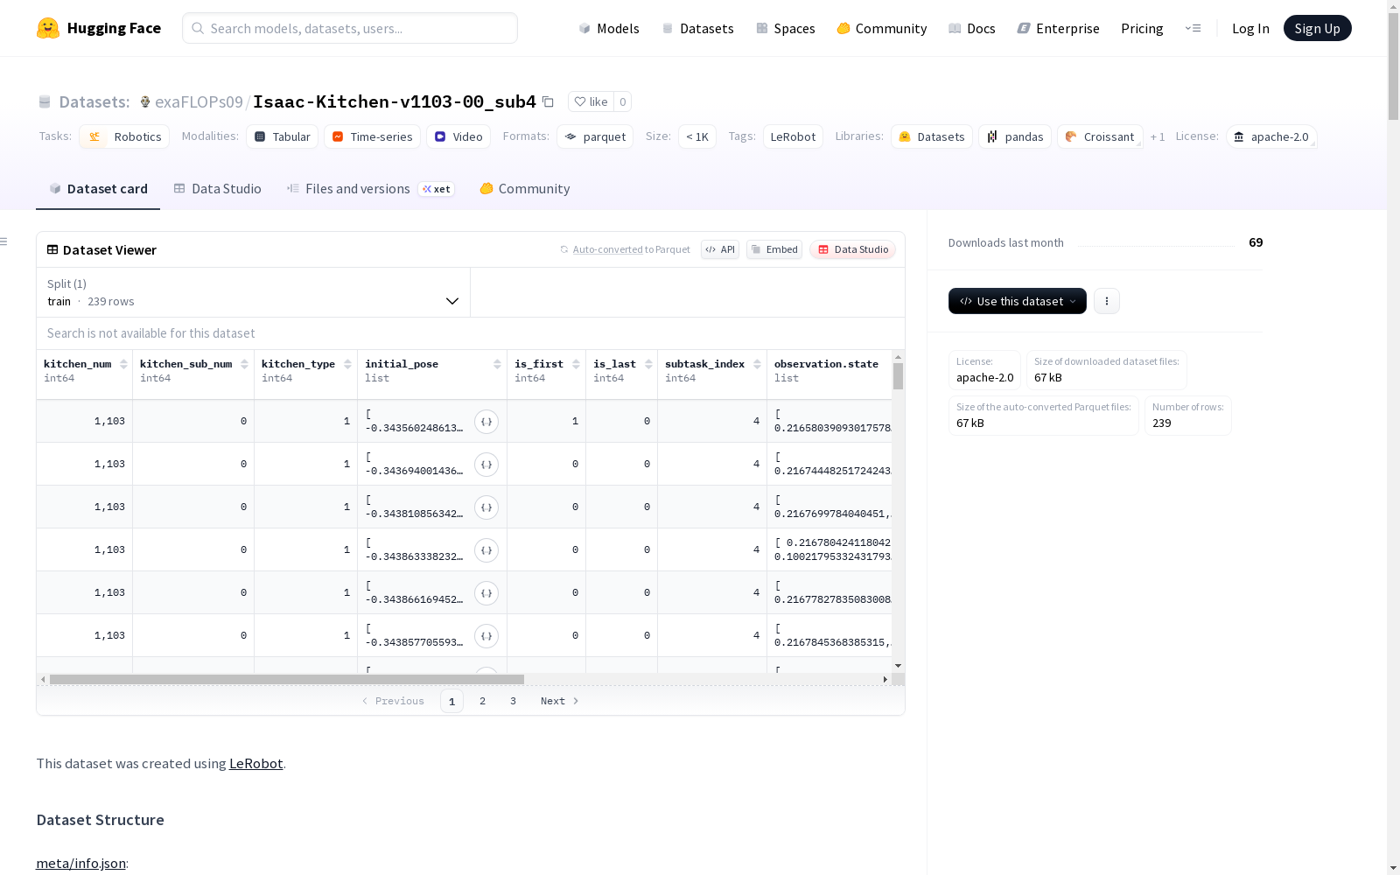The height and width of the screenshot is (875, 1400).
Task: Sort by the is_first column
Action: [576, 364]
